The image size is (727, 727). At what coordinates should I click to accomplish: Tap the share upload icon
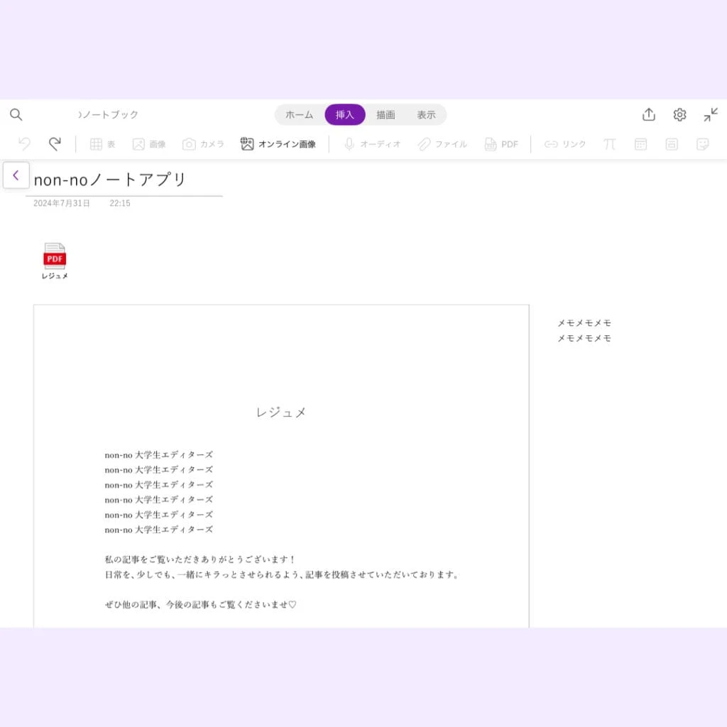(x=649, y=114)
